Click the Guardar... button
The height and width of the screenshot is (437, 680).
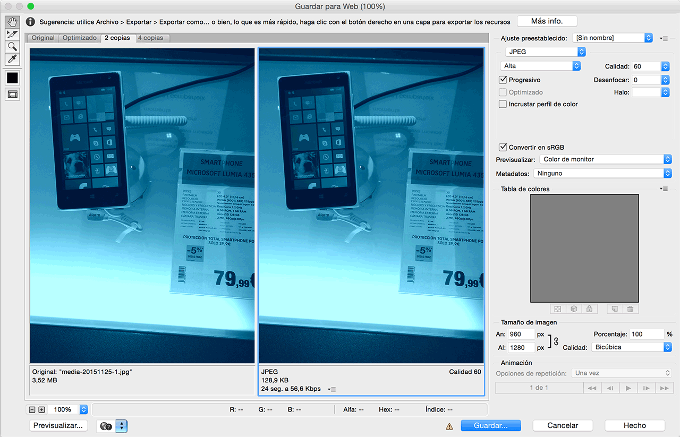coord(491,425)
